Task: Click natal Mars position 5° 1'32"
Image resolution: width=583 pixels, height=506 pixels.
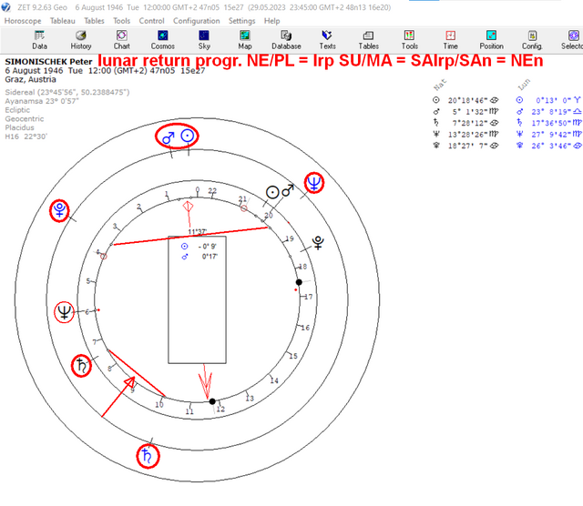Action: 470,111
